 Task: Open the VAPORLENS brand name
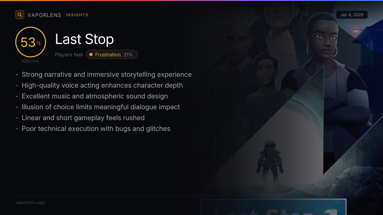44,15
